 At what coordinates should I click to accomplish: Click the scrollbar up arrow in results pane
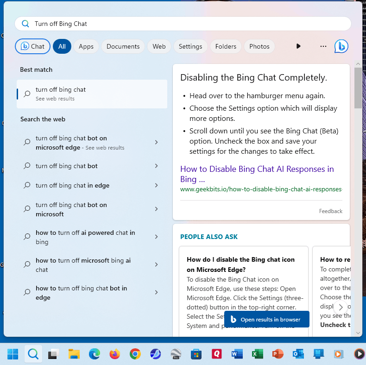pos(358,64)
